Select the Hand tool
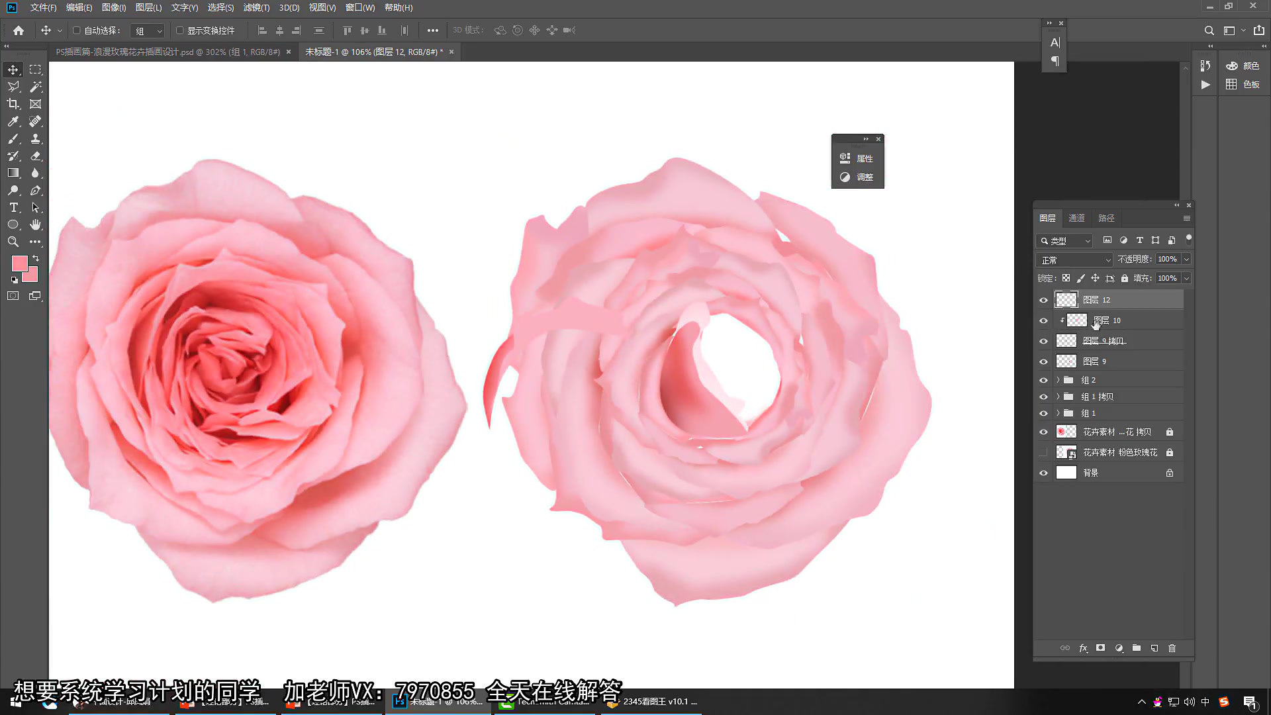Screen dimensions: 1271x715 (x=36, y=224)
